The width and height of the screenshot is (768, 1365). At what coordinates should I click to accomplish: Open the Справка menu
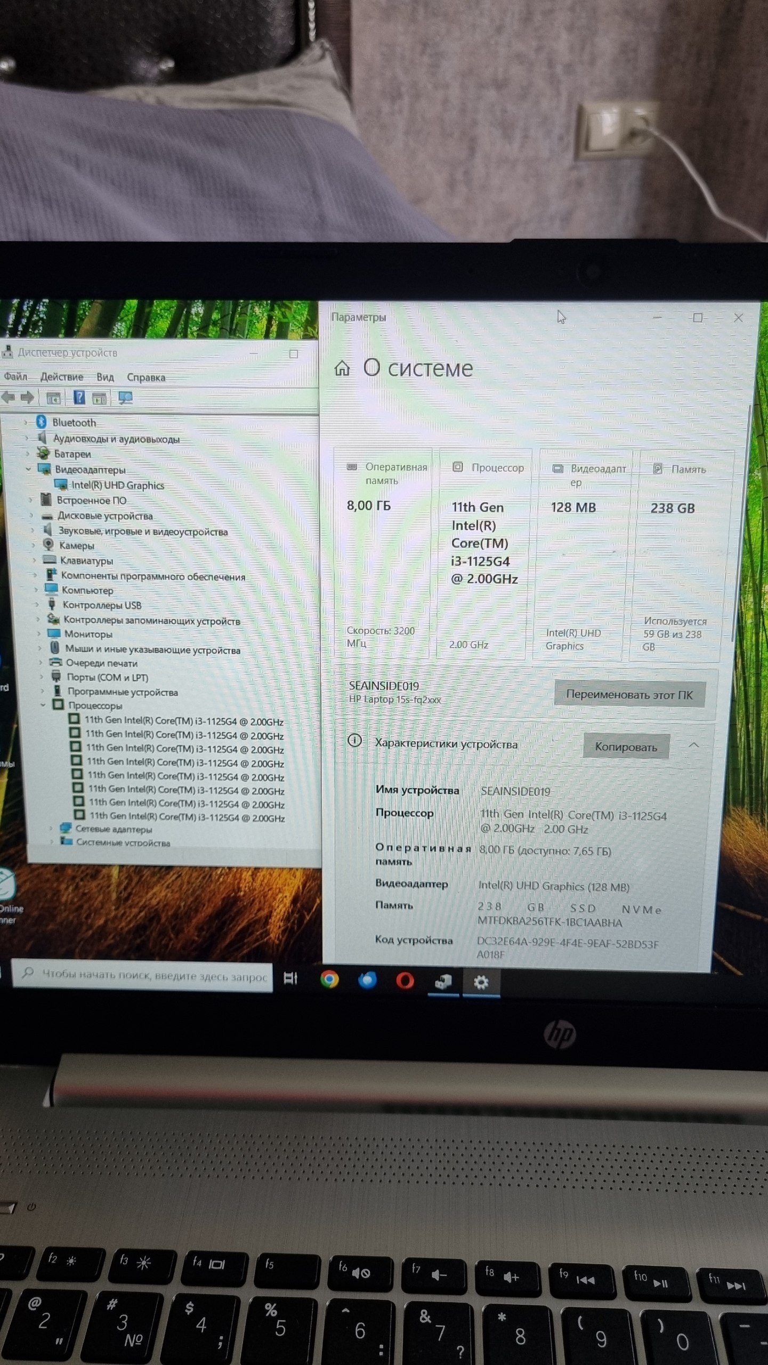tap(146, 378)
